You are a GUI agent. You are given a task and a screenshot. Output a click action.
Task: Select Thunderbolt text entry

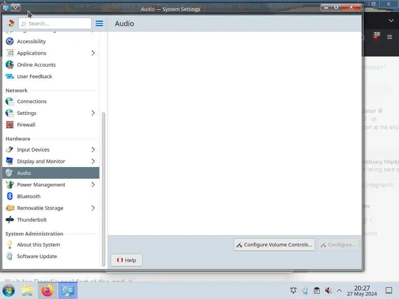tap(32, 220)
